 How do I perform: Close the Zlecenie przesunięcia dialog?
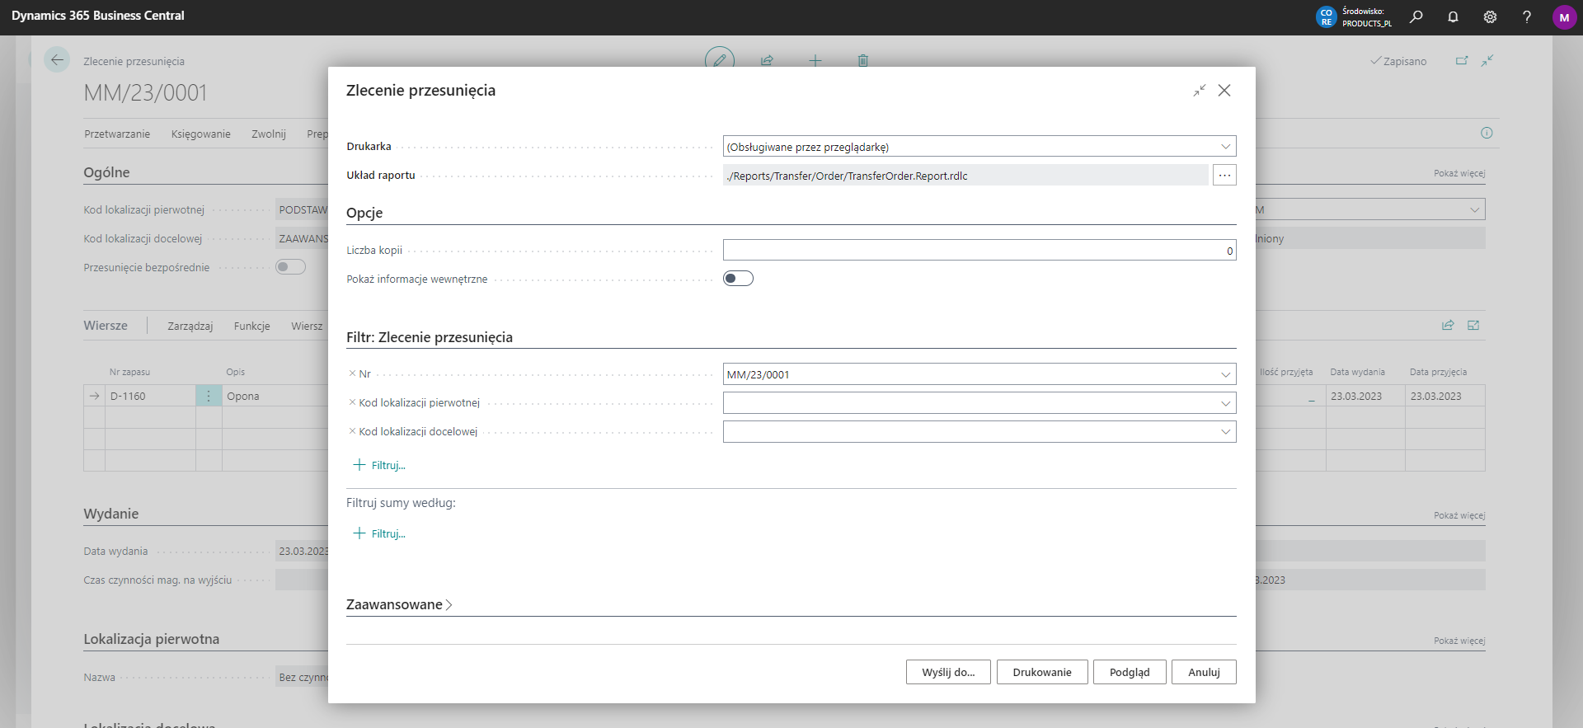point(1224,90)
